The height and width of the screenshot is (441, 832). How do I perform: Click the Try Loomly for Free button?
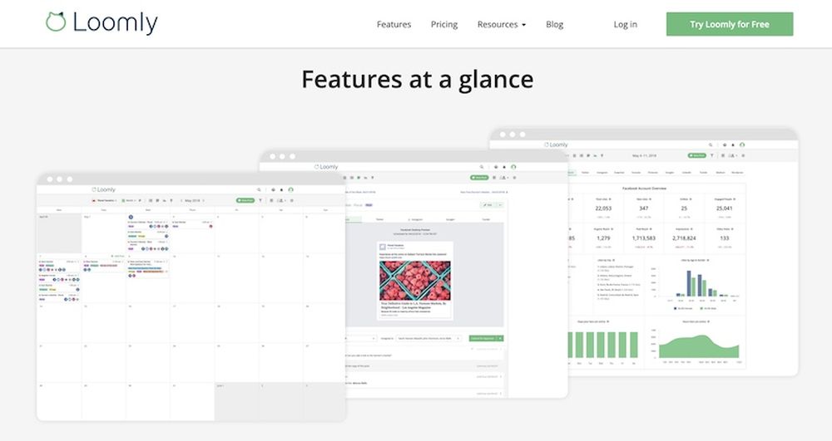tap(730, 24)
